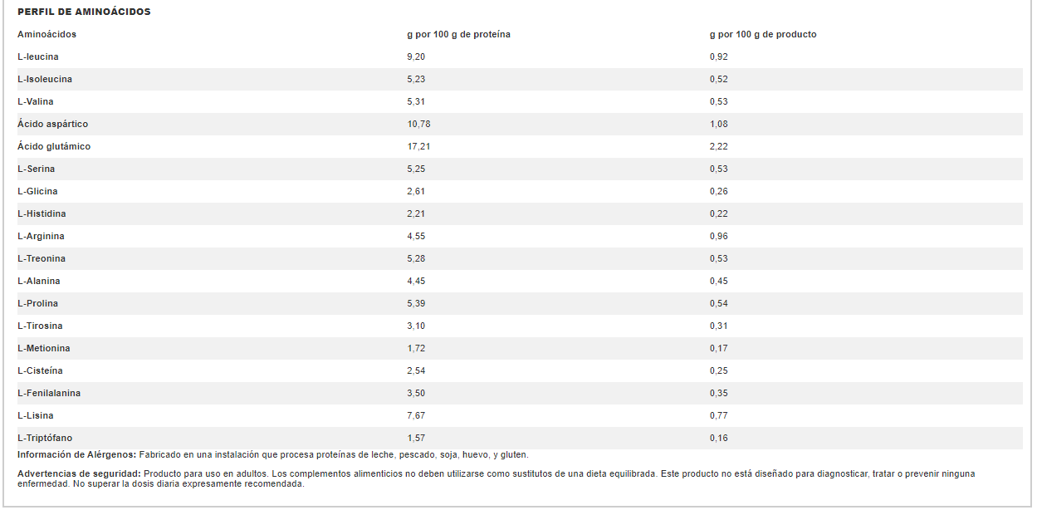Click the L-Histidina row label
The width and height of the screenshot is (1037, 510).
(42, 213)
